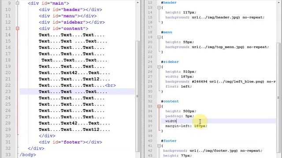Click the closing </div> on line 30

click(47, 136)
